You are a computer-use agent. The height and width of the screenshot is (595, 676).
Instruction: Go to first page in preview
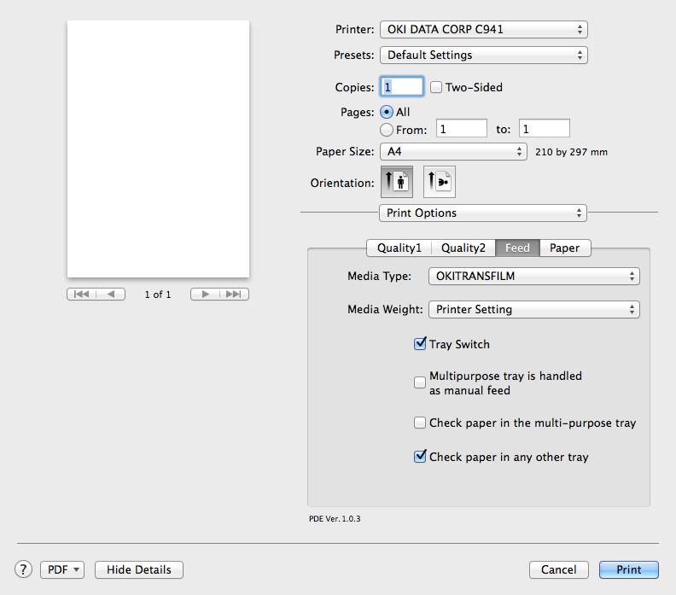coord(81,294)
